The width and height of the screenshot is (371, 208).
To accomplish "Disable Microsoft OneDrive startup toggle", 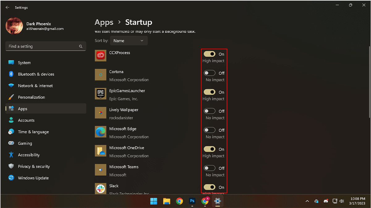I will point(210,149).
